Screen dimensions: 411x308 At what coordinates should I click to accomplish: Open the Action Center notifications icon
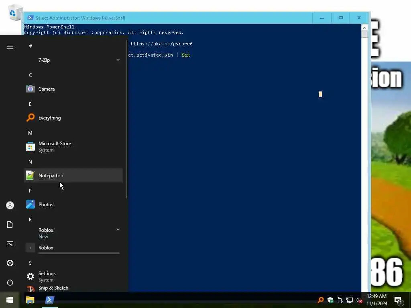point(399,300)
